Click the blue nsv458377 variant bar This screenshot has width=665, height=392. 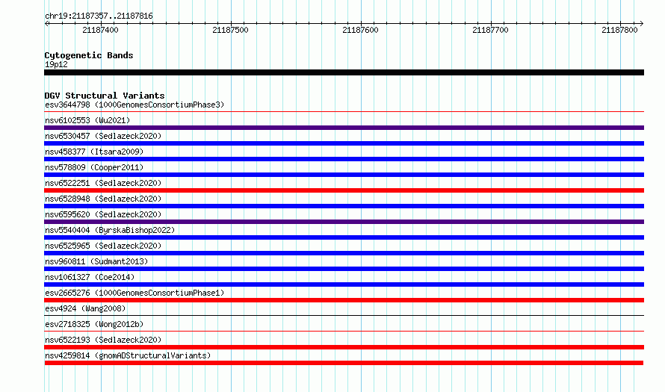coord(344,159)
